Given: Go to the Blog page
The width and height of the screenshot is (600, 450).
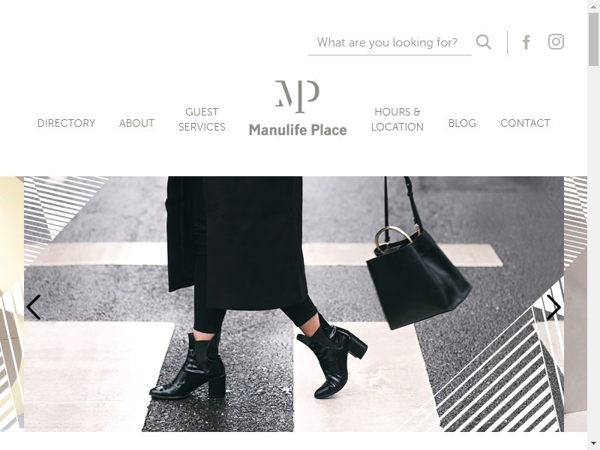Looking at the screenshot, I should point(462,123).
